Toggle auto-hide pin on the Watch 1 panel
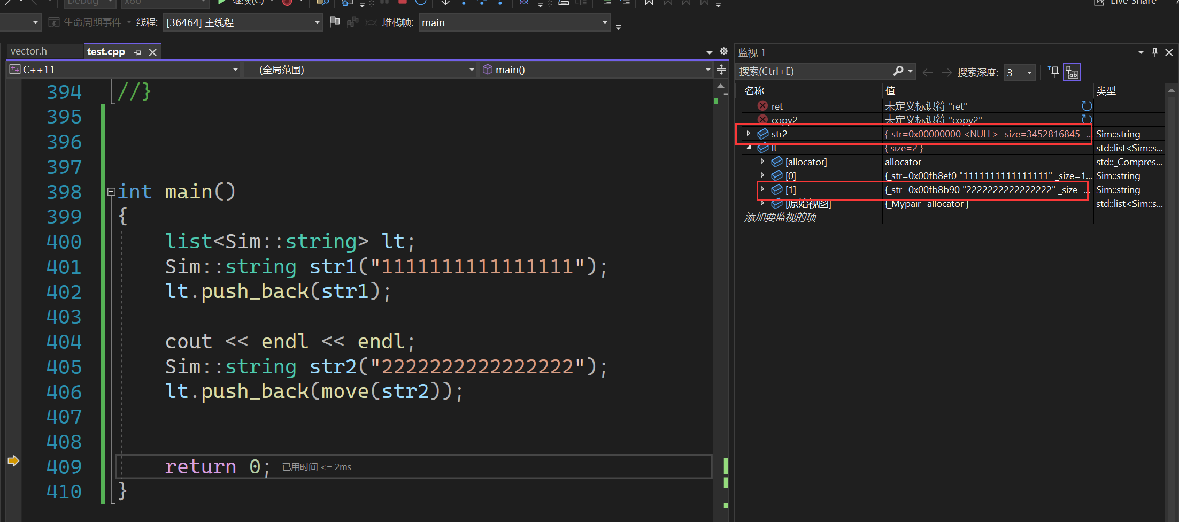The width and height of the screenshot is (1179, 522). (x=1155, y=52)
